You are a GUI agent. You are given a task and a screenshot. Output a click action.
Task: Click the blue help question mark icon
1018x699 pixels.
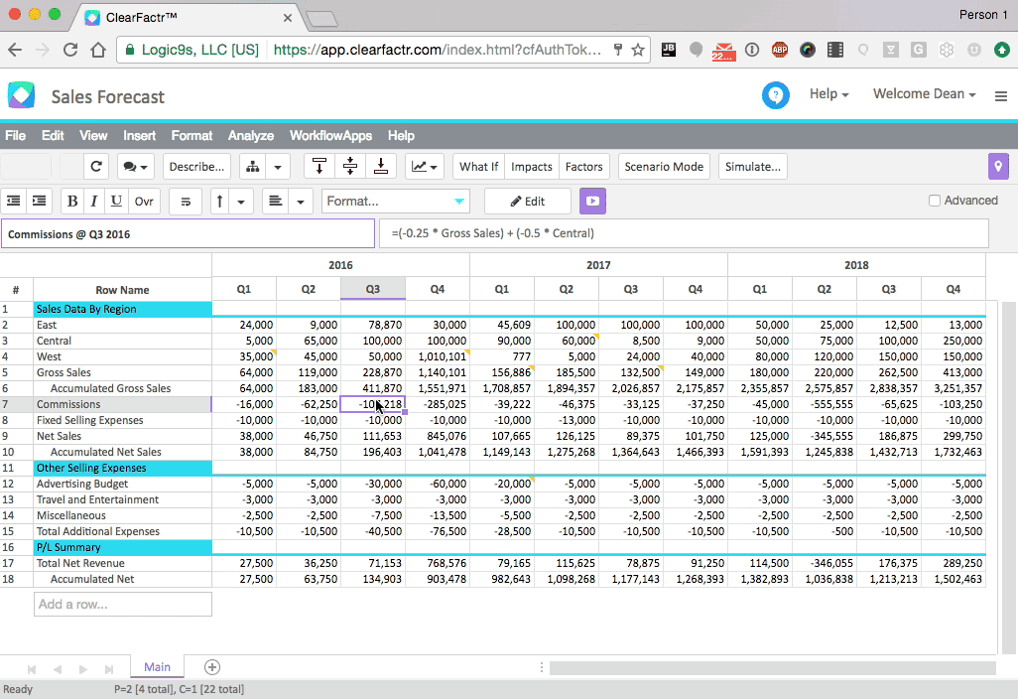tap(776, 94)
